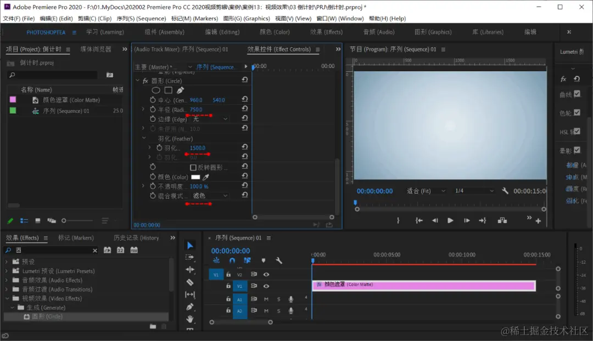Show accelerated effects filter
The image size is (593, 341).
click(108, 250)
